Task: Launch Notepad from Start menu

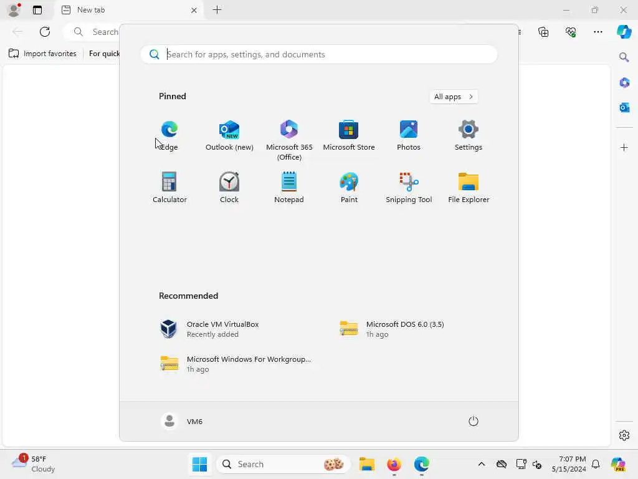Action: tap(289, 188)
